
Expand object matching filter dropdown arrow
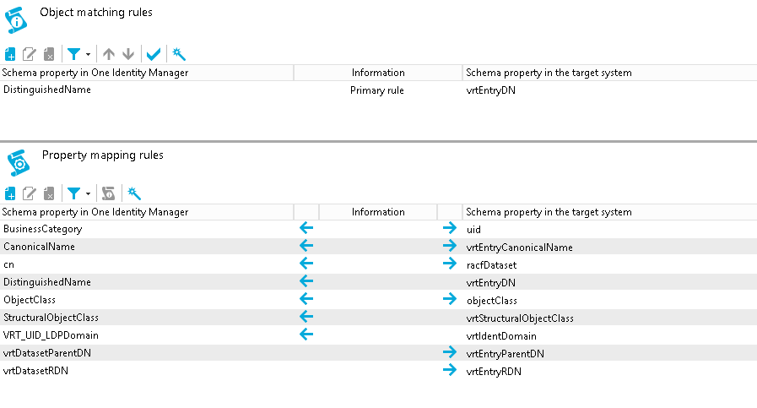88,55
